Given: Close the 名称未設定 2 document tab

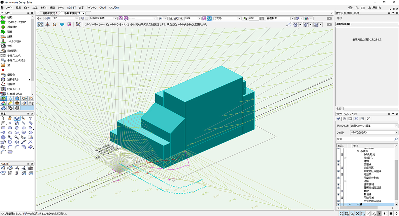Looking at the screenshot, I should 83,13.
